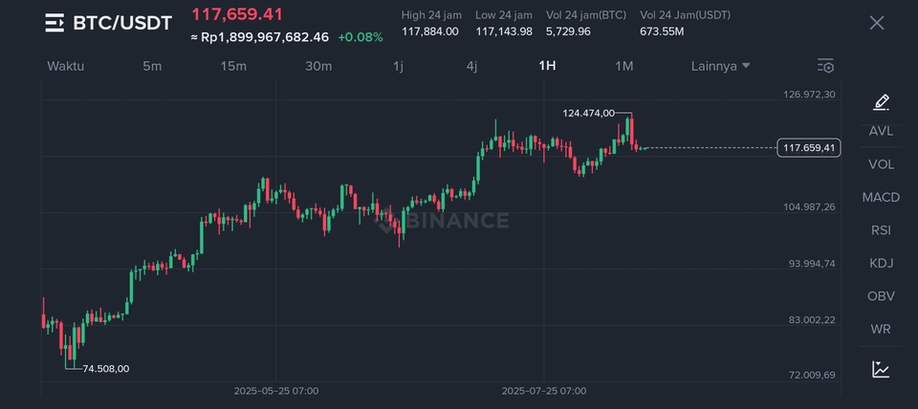Switch to 1M timeframe

coord(623,66)
